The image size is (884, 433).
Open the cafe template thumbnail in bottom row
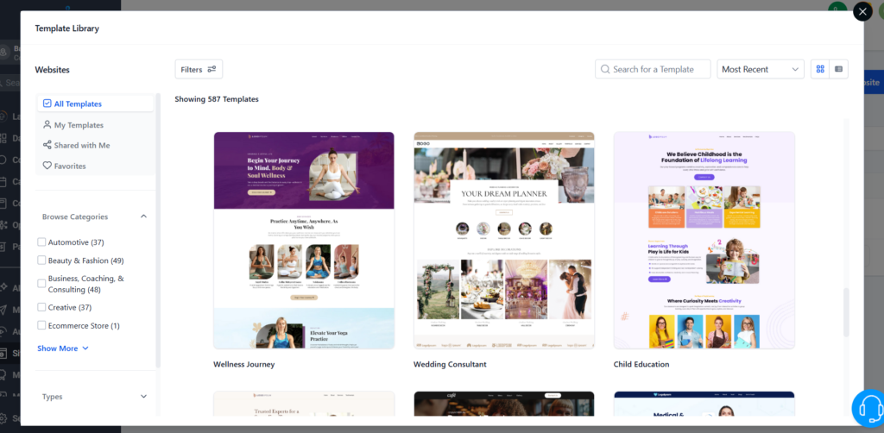504,404
